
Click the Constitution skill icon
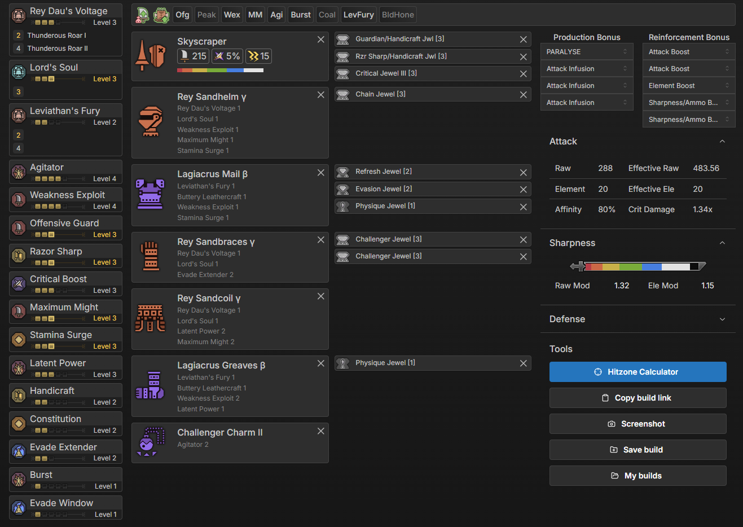point(19,423)
